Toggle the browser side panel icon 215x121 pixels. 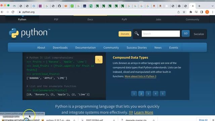[x=202, y=12]
